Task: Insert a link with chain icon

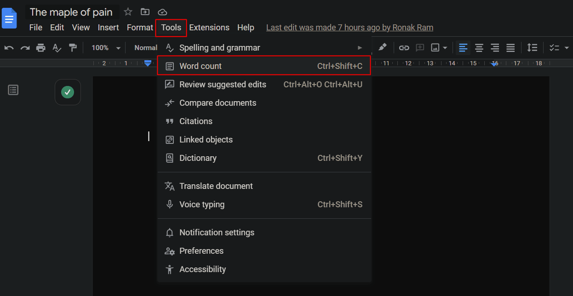Action: point(404,48)
